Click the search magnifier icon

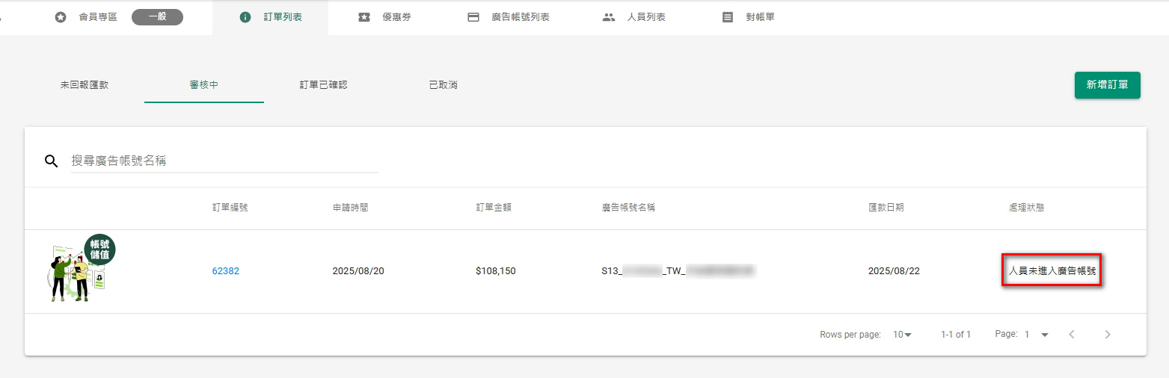[52, 161]
